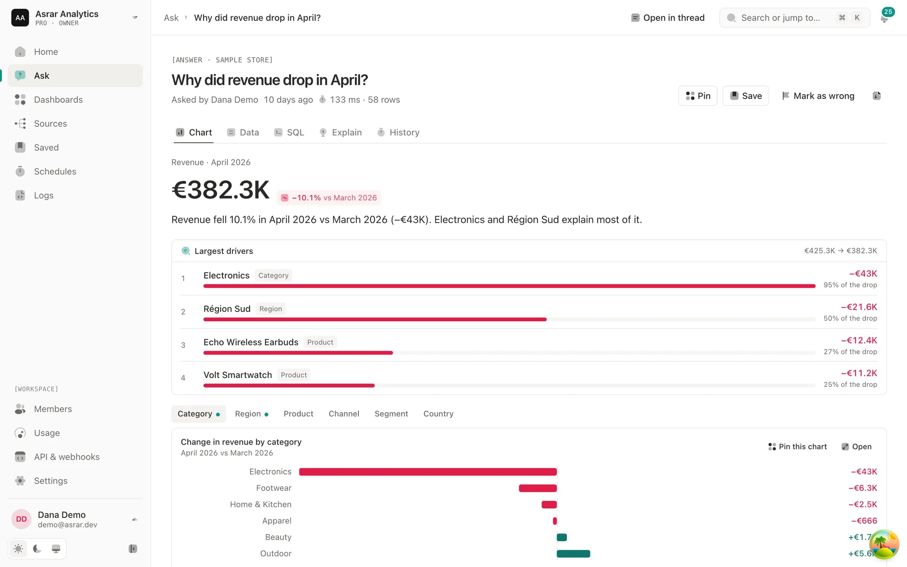Open Schedules page

75,171
